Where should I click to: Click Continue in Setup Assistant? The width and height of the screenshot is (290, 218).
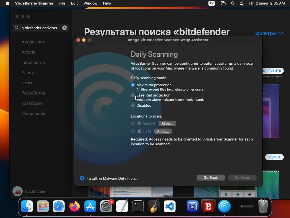point(242,178)
